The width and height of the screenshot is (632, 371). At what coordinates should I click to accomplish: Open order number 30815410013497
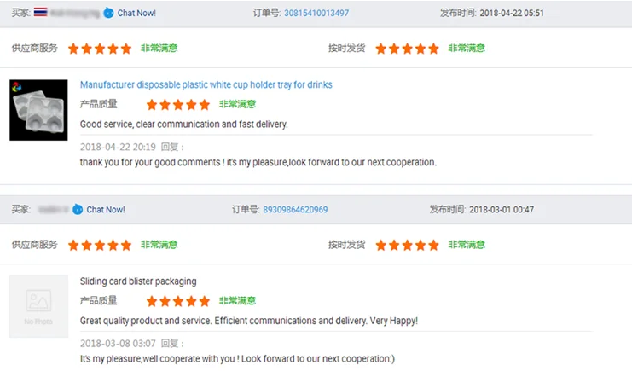pos(316,14)
